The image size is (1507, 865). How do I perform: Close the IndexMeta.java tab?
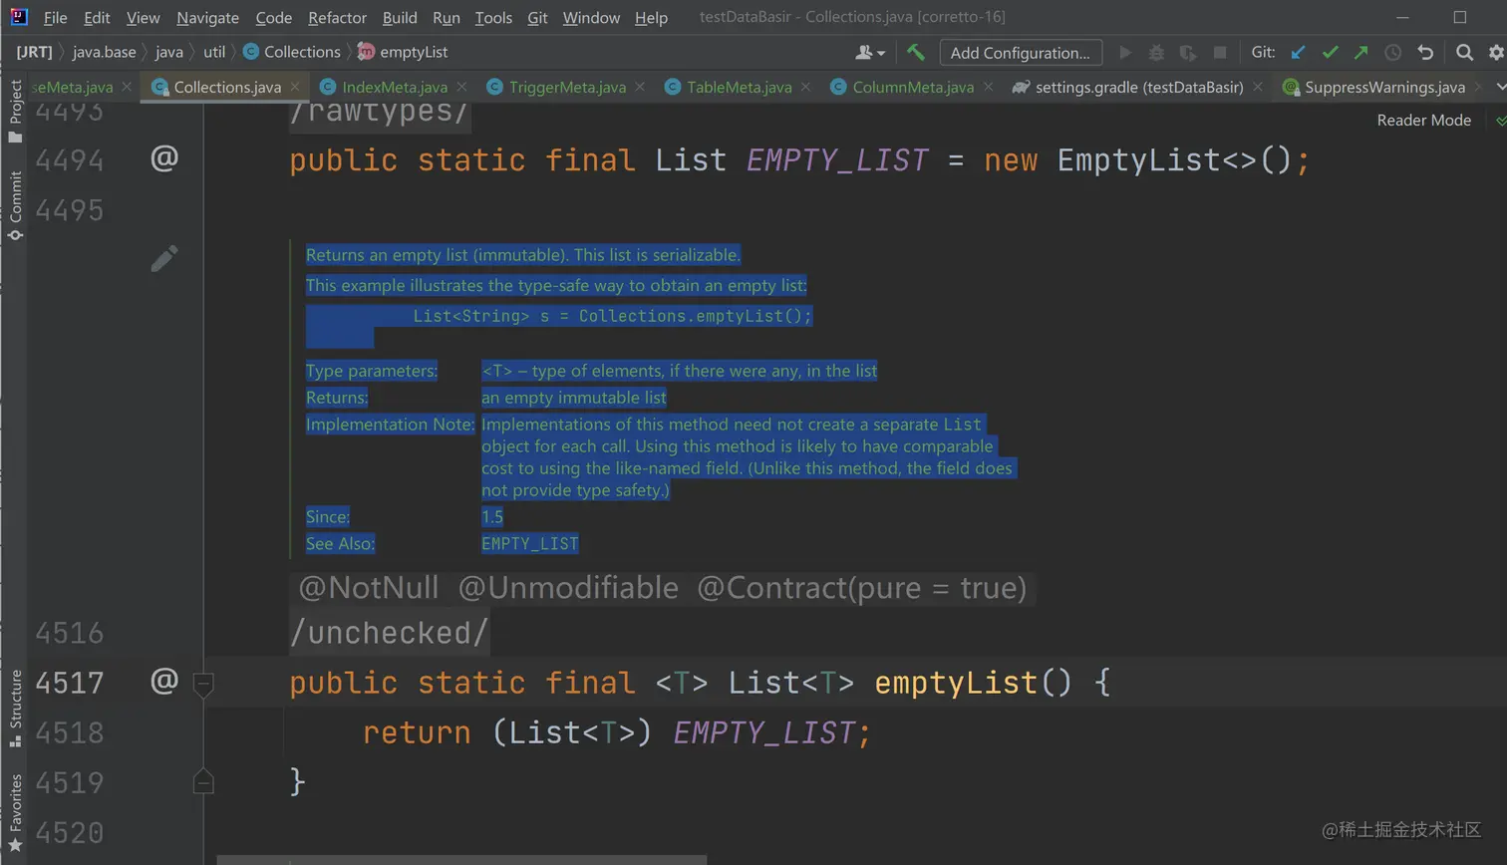coord(461,87)
